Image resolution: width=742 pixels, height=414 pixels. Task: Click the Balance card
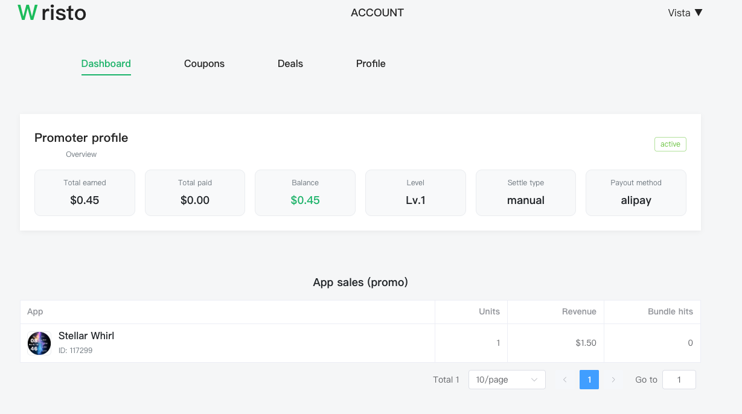coord(305,193)
